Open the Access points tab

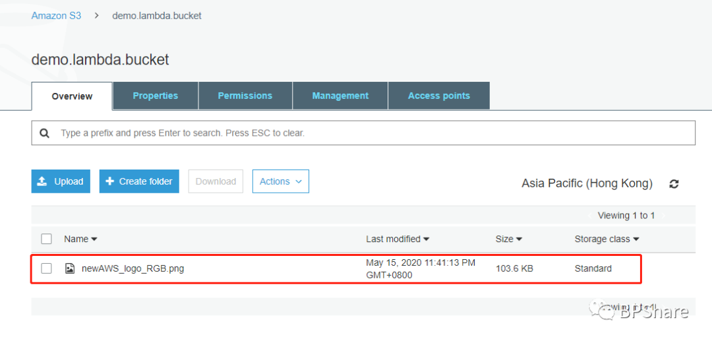[x=438, y=96]
